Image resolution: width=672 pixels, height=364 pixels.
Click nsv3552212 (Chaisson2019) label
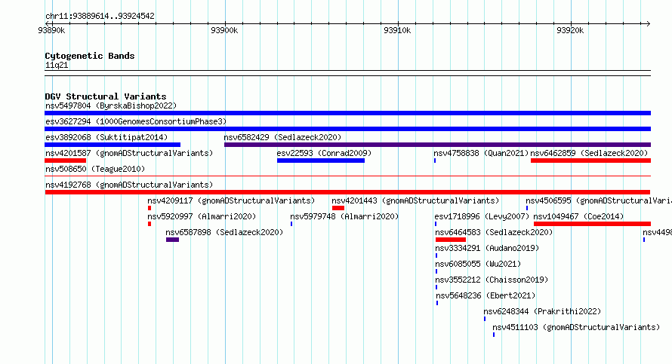[x=492, y=280]
